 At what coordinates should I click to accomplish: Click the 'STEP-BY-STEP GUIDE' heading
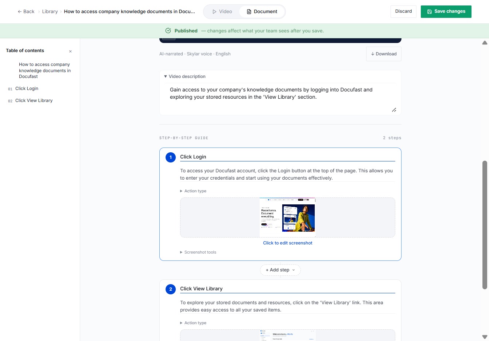tap(184, 138)
